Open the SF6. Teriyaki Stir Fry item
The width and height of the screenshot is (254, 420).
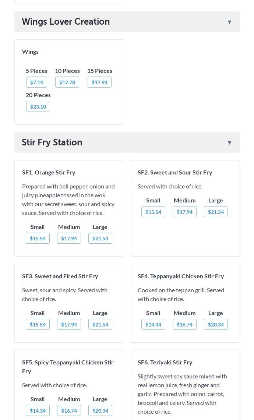click(x=165, y=362)
